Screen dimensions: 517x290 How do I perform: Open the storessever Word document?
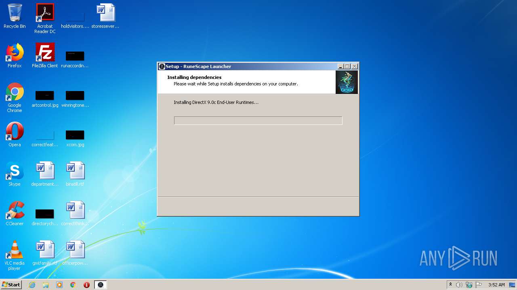click(105, 16)
